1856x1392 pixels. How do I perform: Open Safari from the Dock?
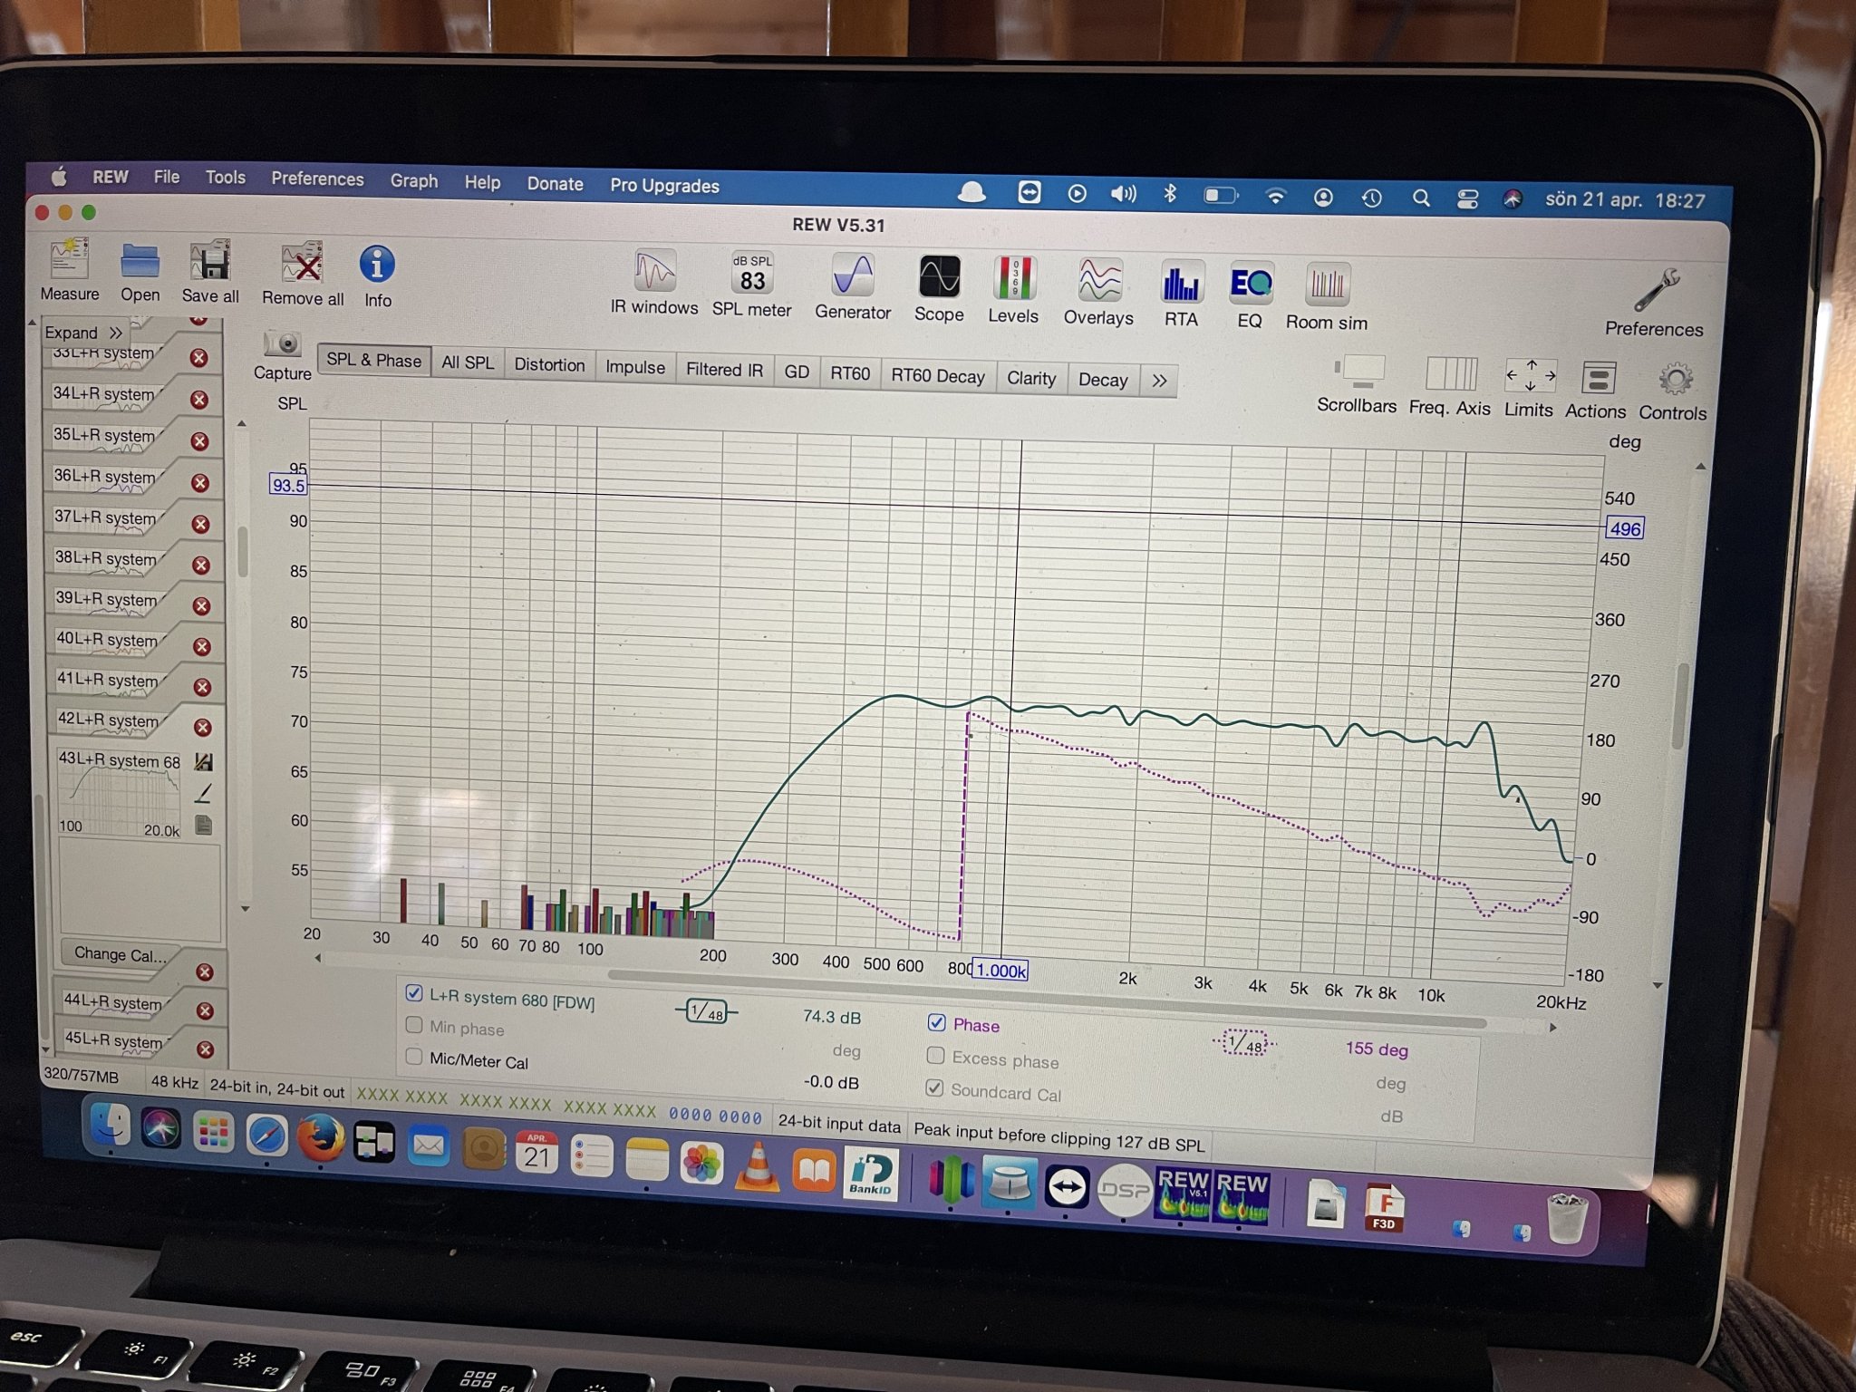point(266,1134)
